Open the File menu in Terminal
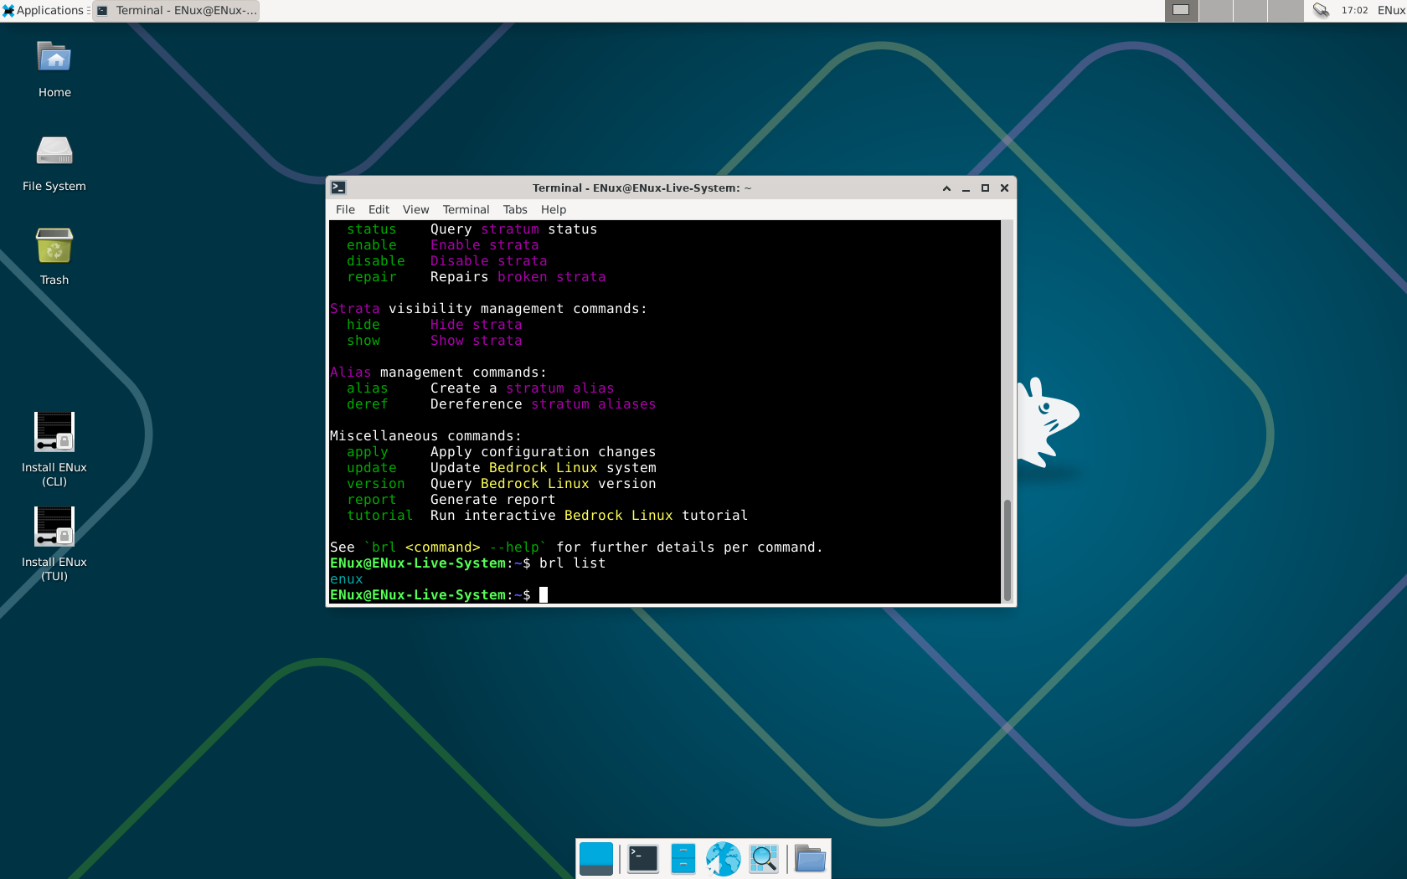The image size is (1407, 879). (x=345, y=209)
